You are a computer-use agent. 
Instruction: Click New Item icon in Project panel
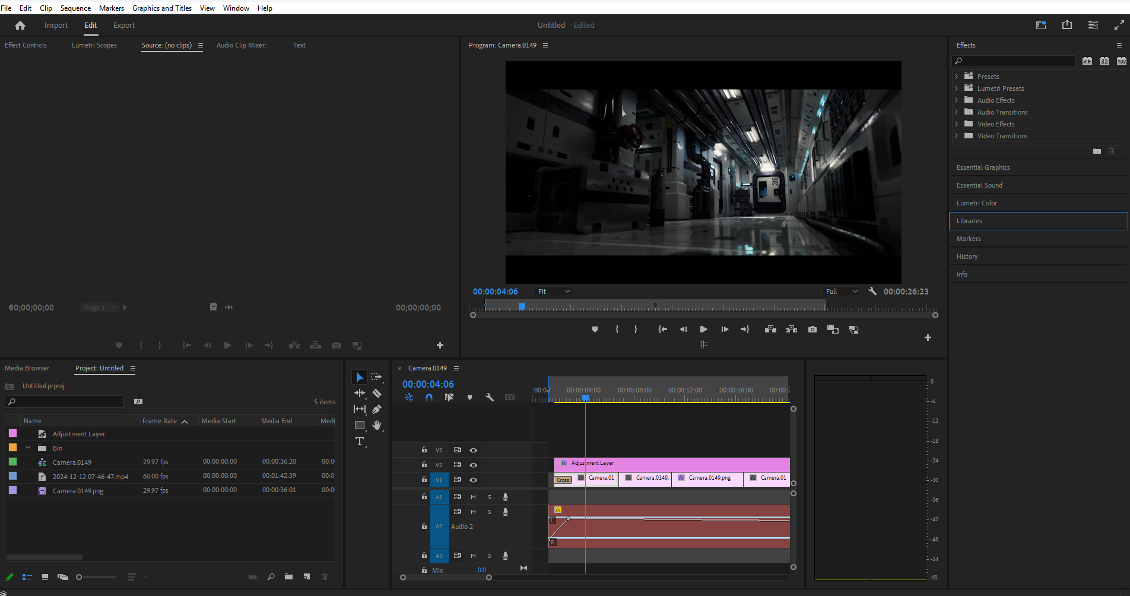(307, 577)
